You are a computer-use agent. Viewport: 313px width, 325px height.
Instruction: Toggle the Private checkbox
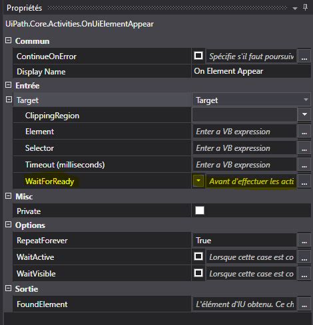[x=200, y=211]
